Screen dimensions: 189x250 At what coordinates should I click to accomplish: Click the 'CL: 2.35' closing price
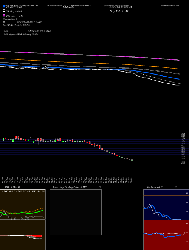[68, 7]
